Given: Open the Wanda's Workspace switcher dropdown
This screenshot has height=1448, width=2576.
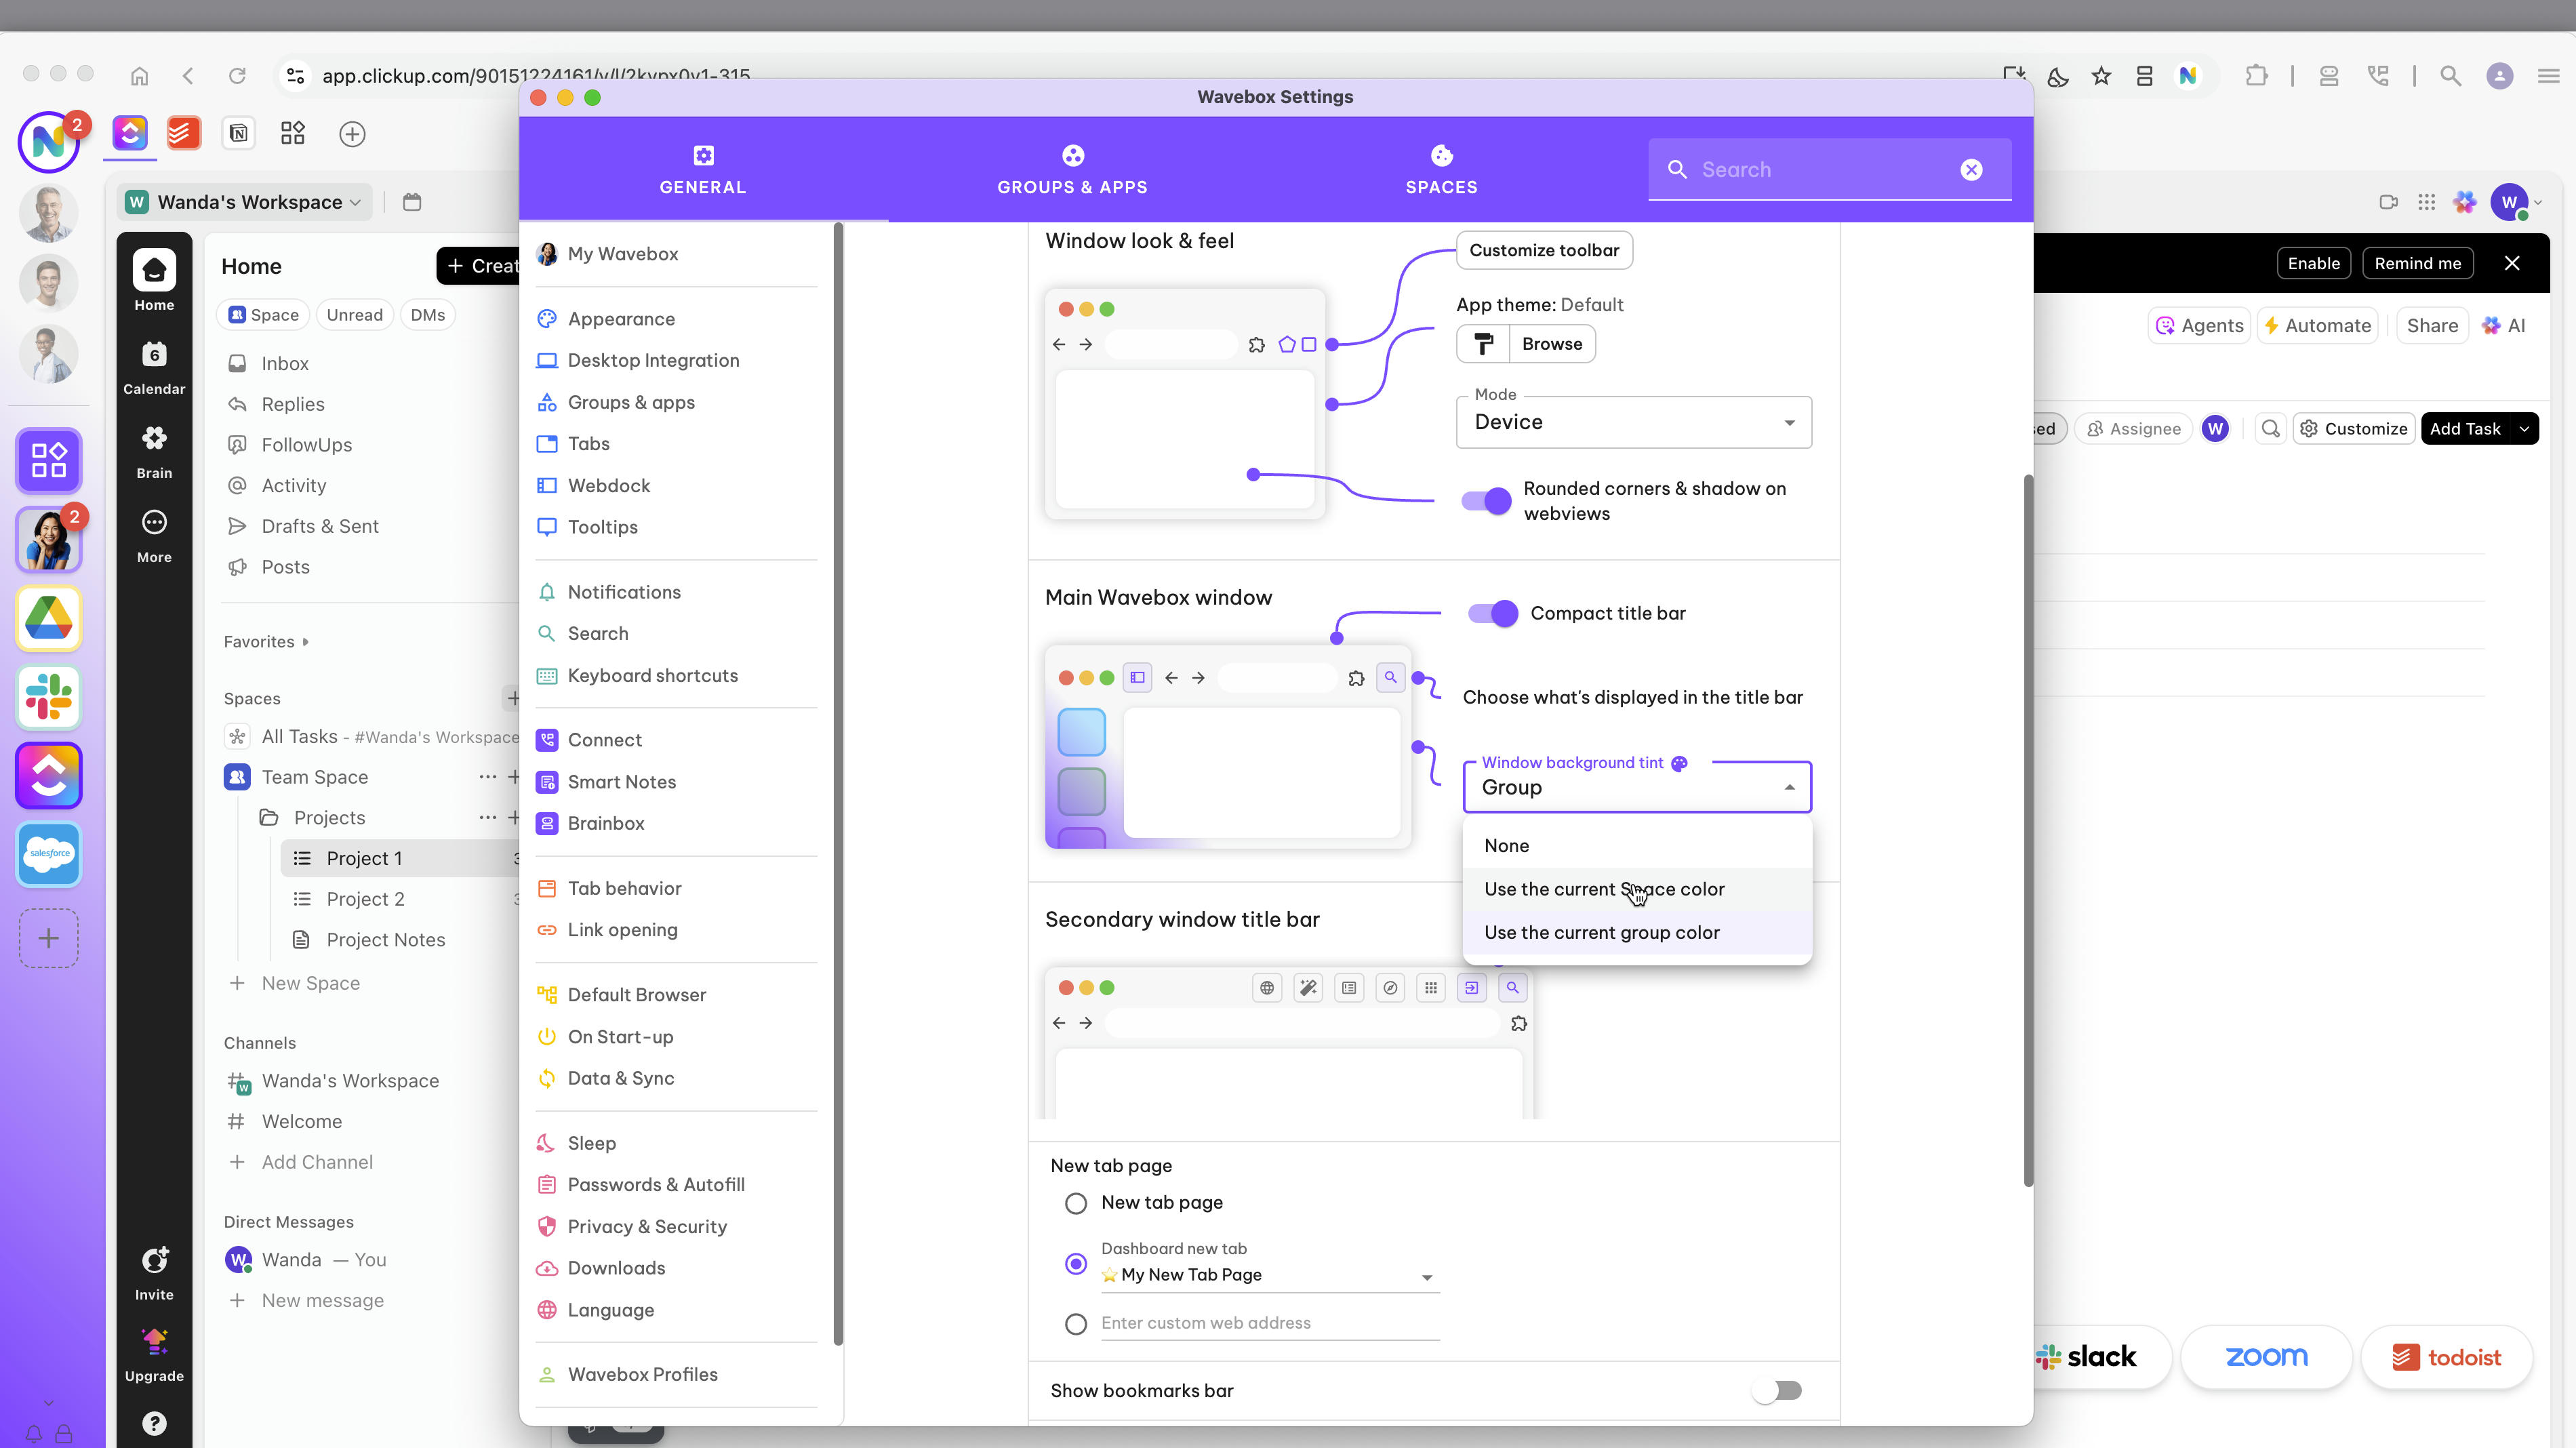Looking at the screenshot, I should point(245,202).
